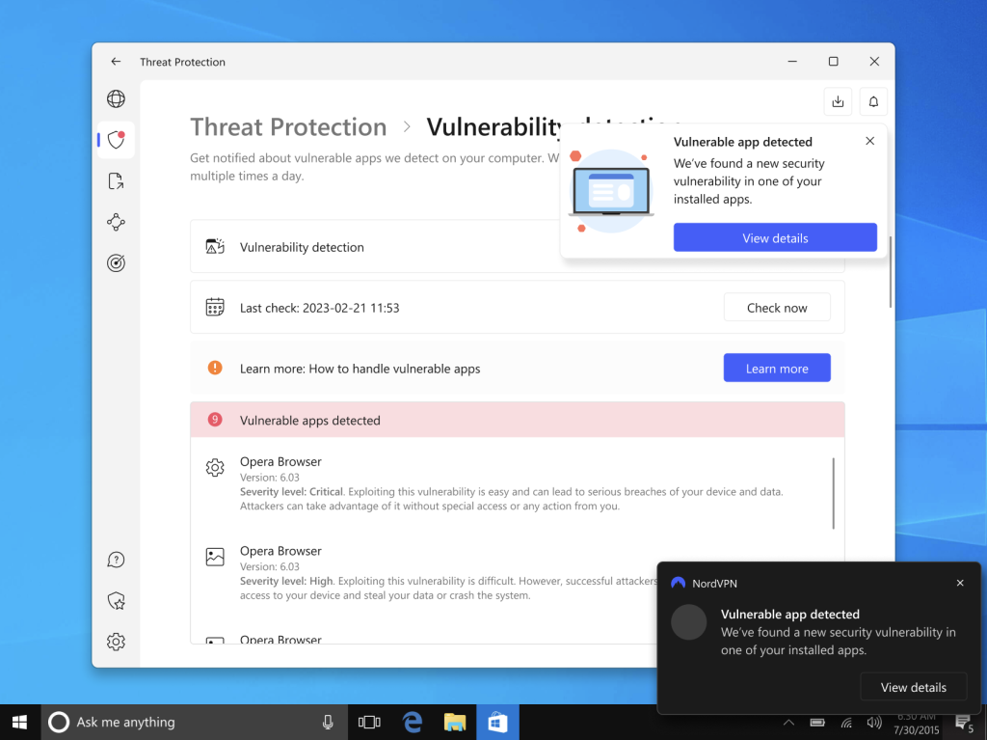The width and height of the screenshot is (987, 740).
Task: Open the VPN globe icon in sidebar
Action: point(116,99)
